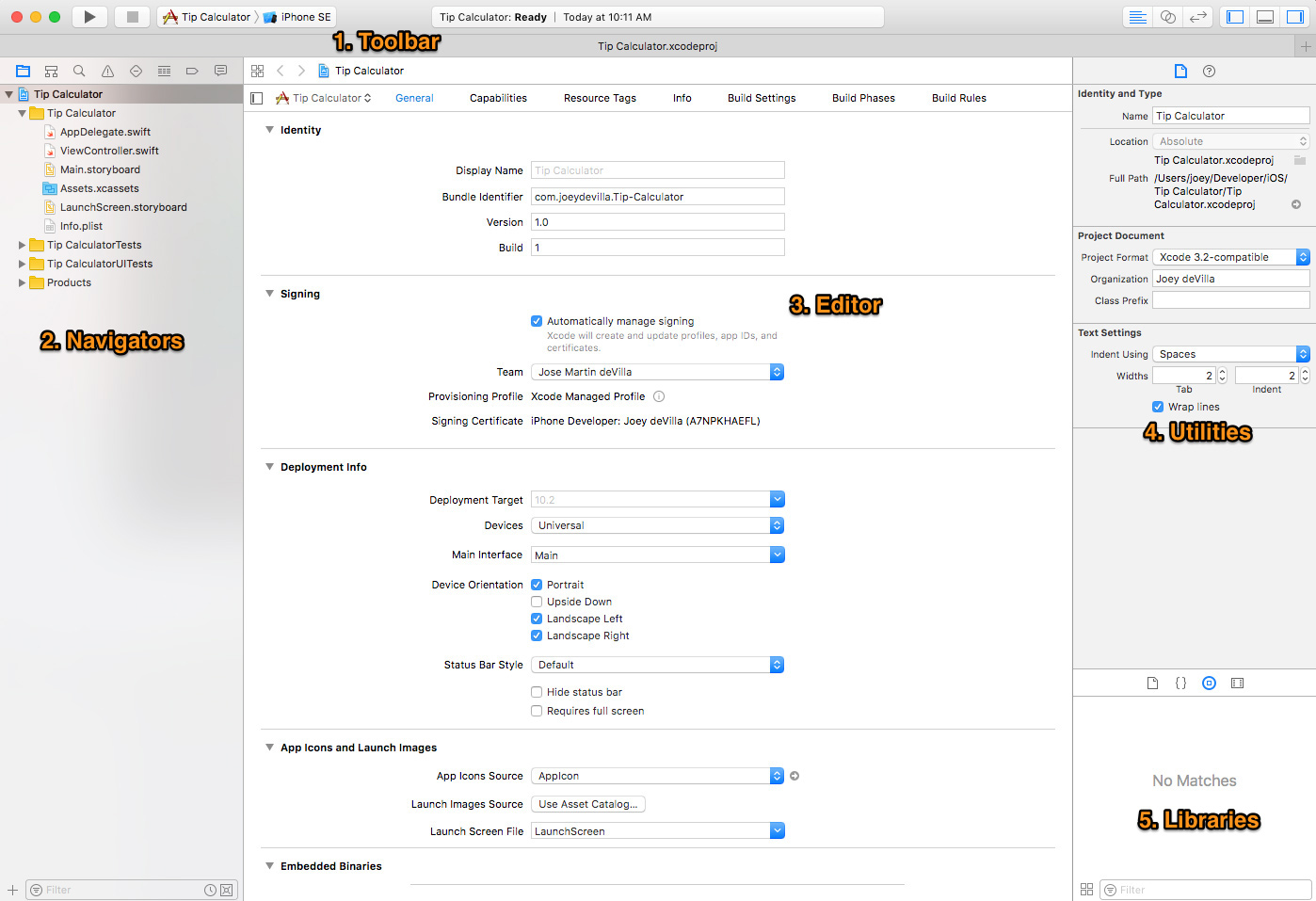Switch to the Build Settings tab
1316x901 pixels.
coord(762,98)
